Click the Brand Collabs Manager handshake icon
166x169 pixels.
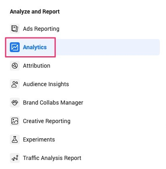tap(15, 103)
